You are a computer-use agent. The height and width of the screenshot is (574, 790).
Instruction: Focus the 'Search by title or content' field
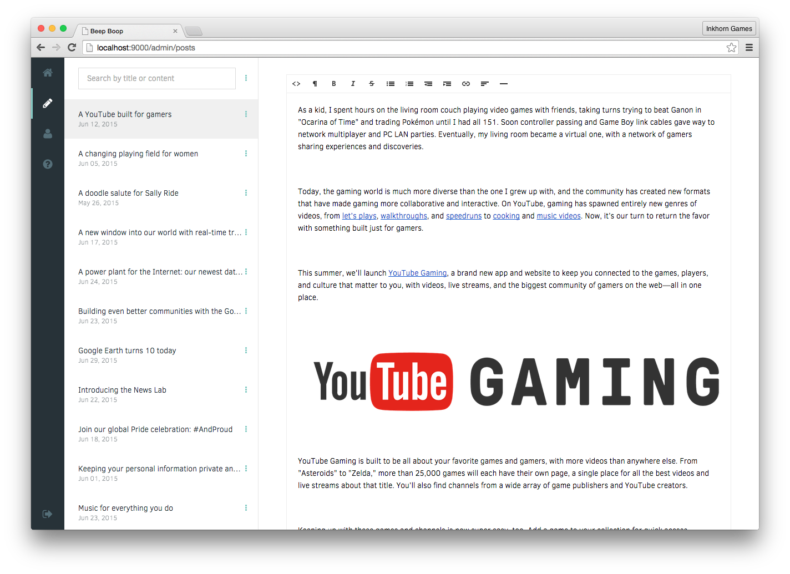pos(157,78)
